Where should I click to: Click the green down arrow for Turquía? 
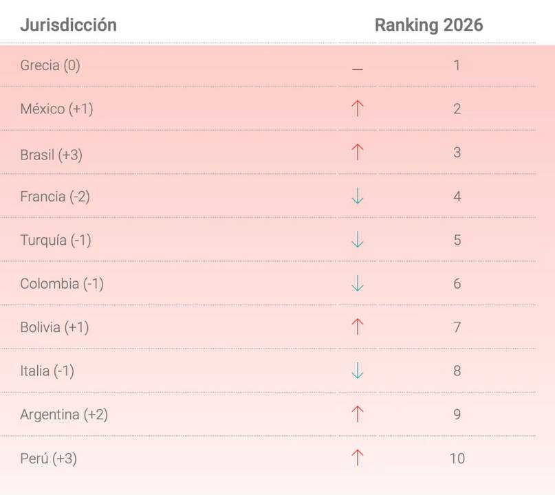point(358,239)
